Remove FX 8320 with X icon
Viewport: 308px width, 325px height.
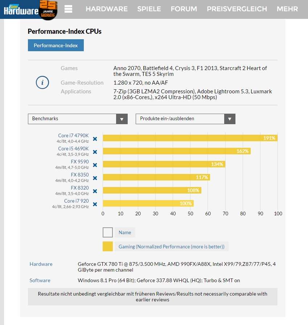tap(95, 191)
